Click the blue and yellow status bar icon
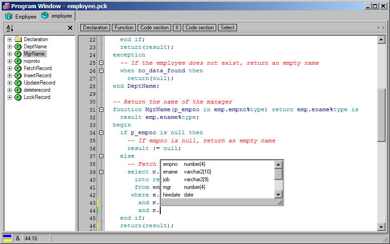The width and height of the screenshot is (390, 244). click(x=7, y=238)
